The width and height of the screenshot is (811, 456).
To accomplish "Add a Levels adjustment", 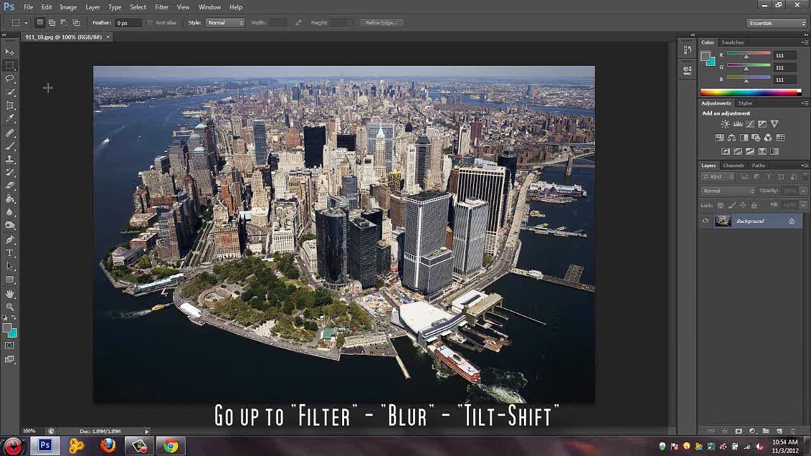I will click(738, 124).
